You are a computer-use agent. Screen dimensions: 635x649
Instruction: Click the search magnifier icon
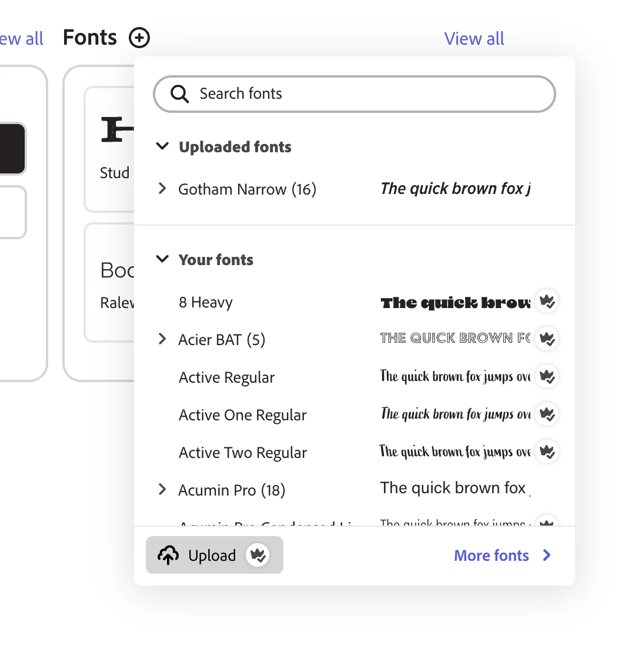(x=179, y=93)
